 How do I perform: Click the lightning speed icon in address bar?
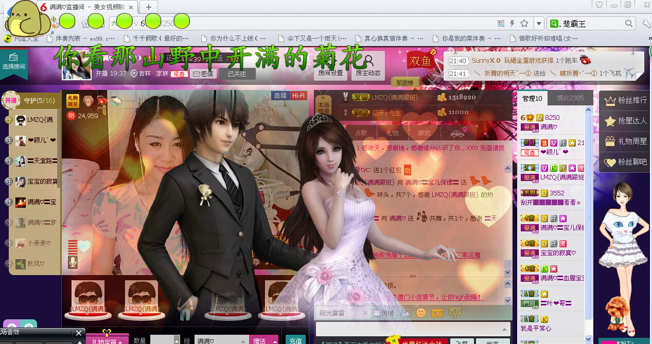pyautogui.click(x=513, y=23)
